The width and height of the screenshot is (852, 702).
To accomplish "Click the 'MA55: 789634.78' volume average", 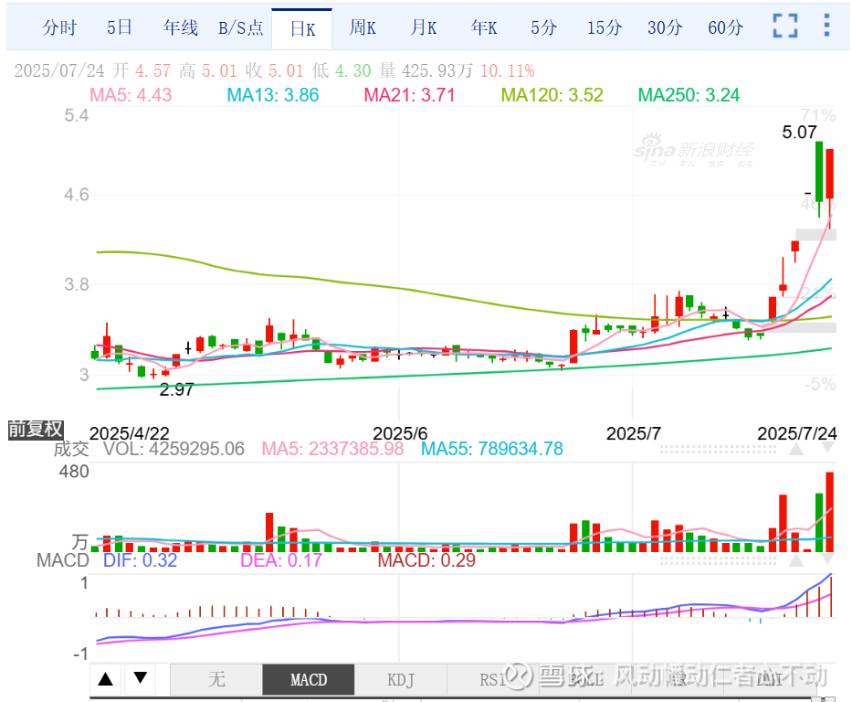I will 491,449.
